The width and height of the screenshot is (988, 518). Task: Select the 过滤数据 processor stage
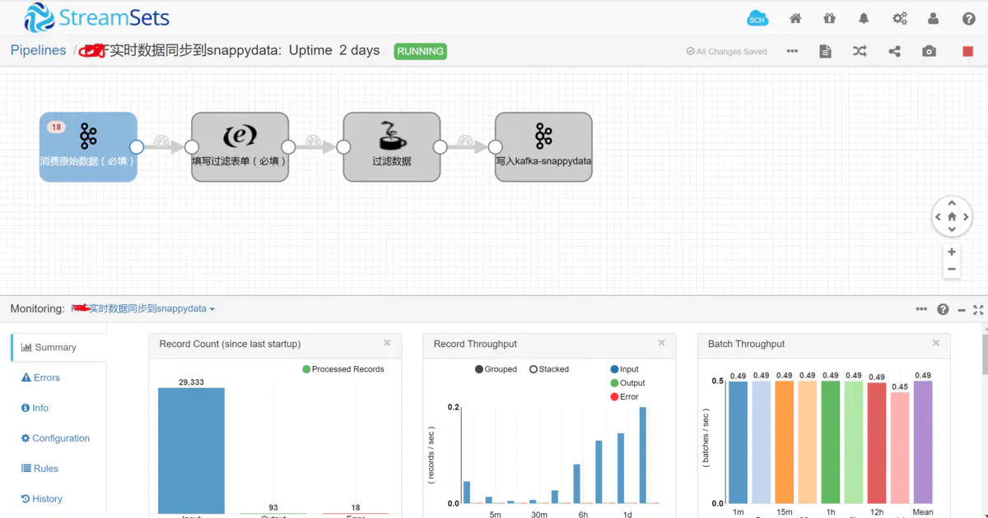pos(392,146)
